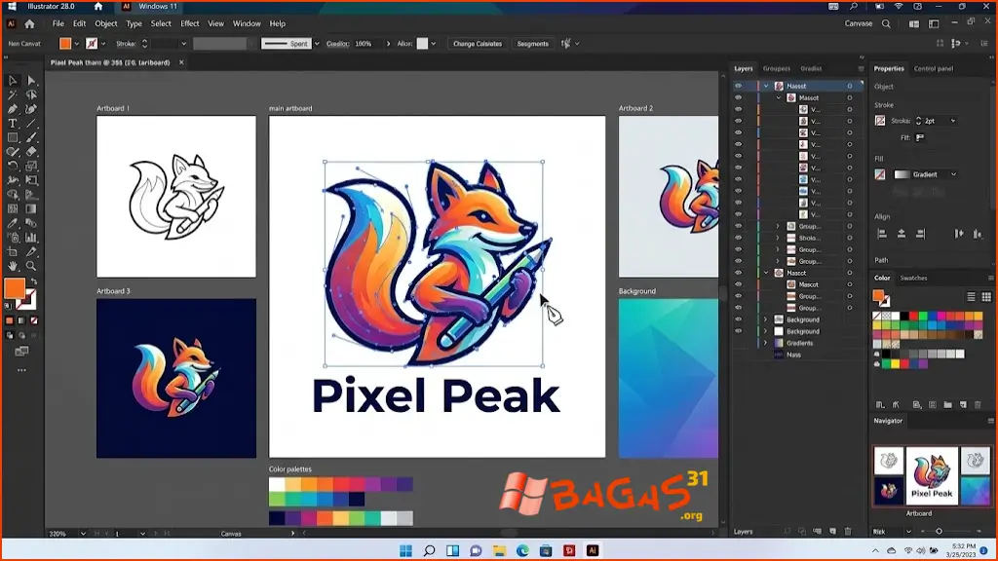Viewport: 998px width, 561px height.
Task: Click the Home button beside the Ai logo
Action: pyautogui.click(x=30, y=24)
